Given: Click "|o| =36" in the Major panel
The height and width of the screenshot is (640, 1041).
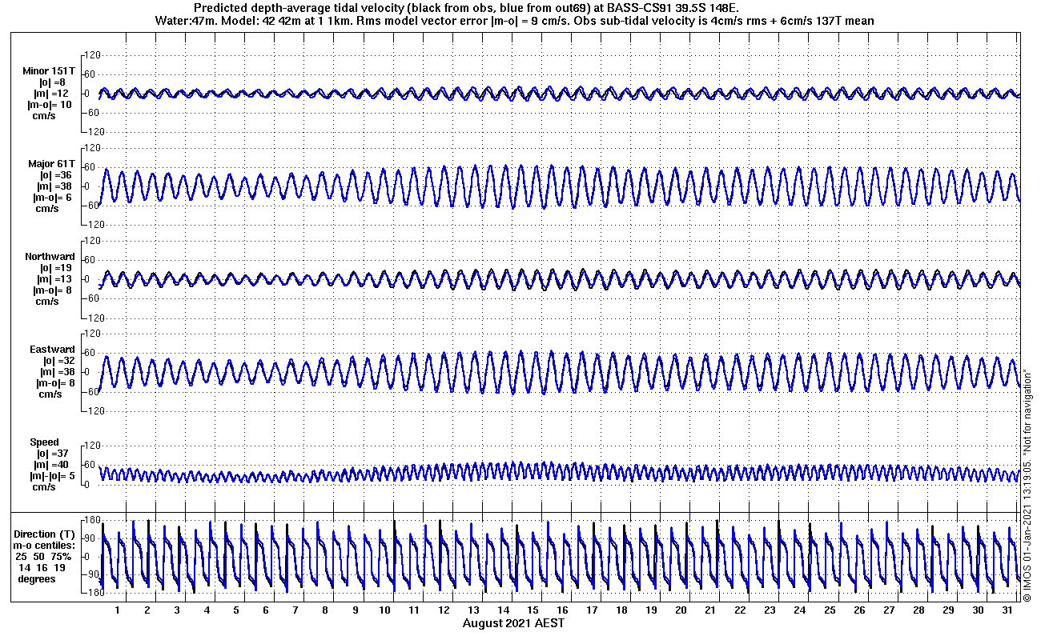Looking at the screenshot, I should (56, 175).
